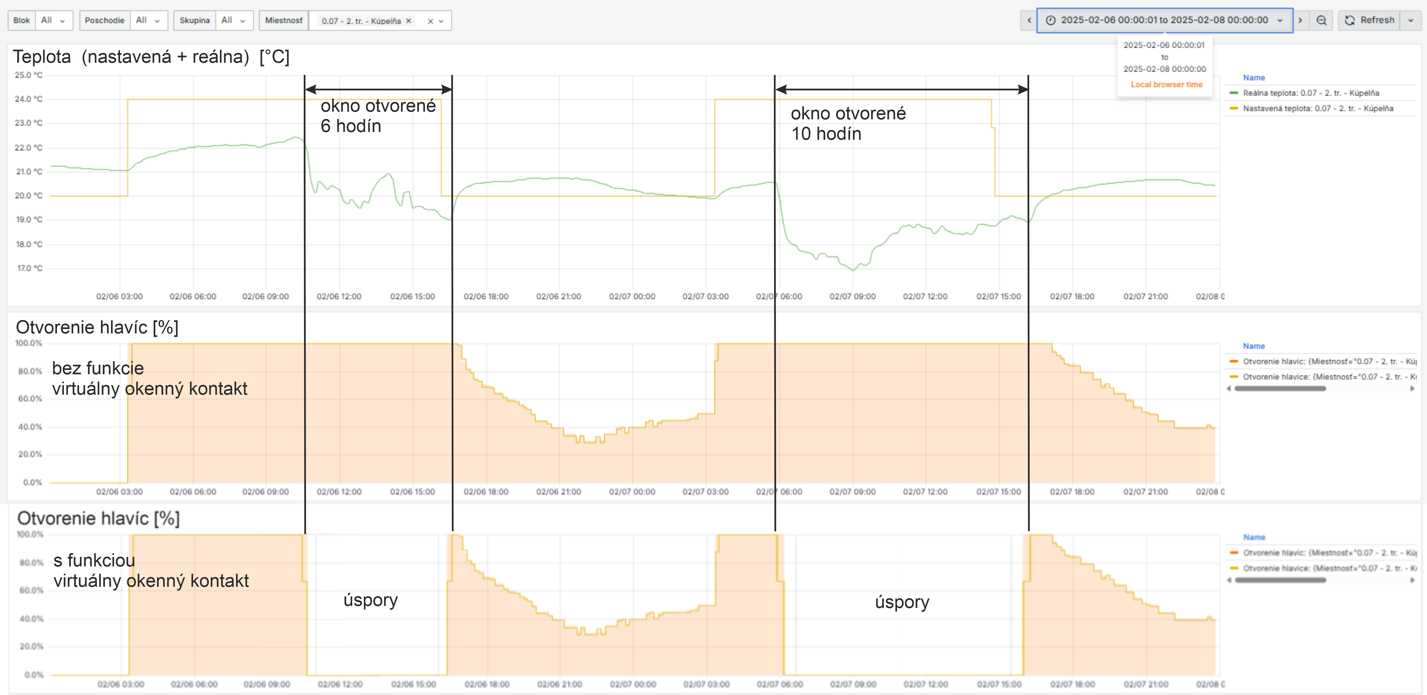
Task: Toggle Reálna teplota series in legend
Action: [x=1311, y=93]
